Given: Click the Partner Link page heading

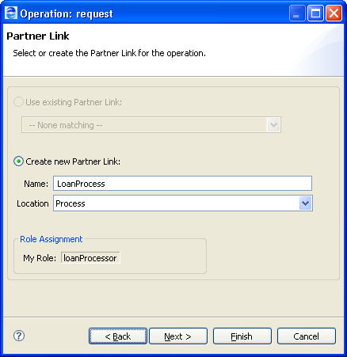Looking at the screenshot, I should pyautogui.click(x=38, y=36).
